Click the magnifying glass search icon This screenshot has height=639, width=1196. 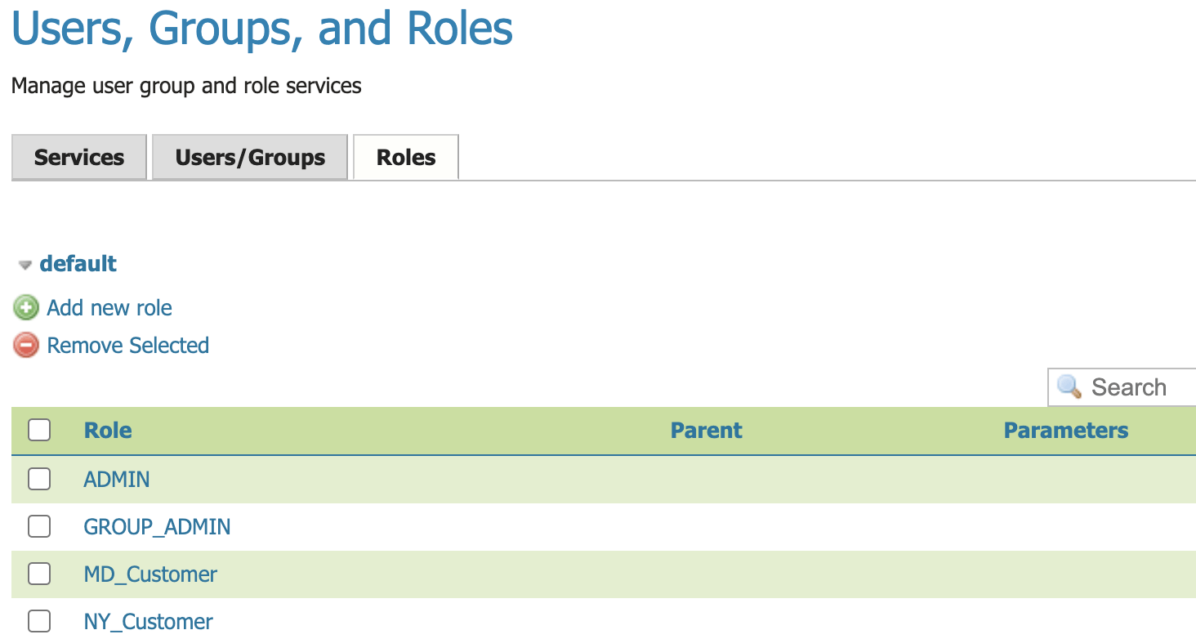pyautogui.click(x=1070, y=387)
